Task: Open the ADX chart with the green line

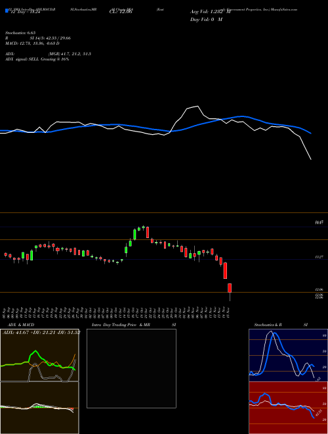Action: tap(39, 355)
